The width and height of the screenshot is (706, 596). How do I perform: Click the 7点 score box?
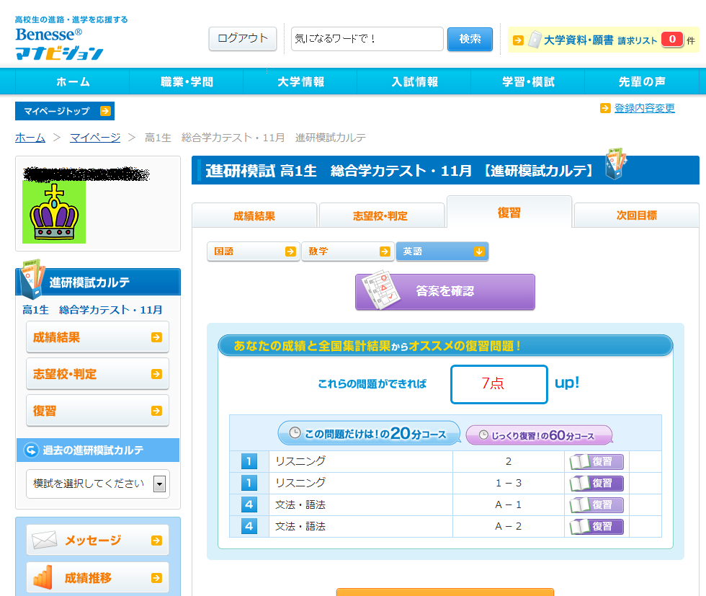499,384
